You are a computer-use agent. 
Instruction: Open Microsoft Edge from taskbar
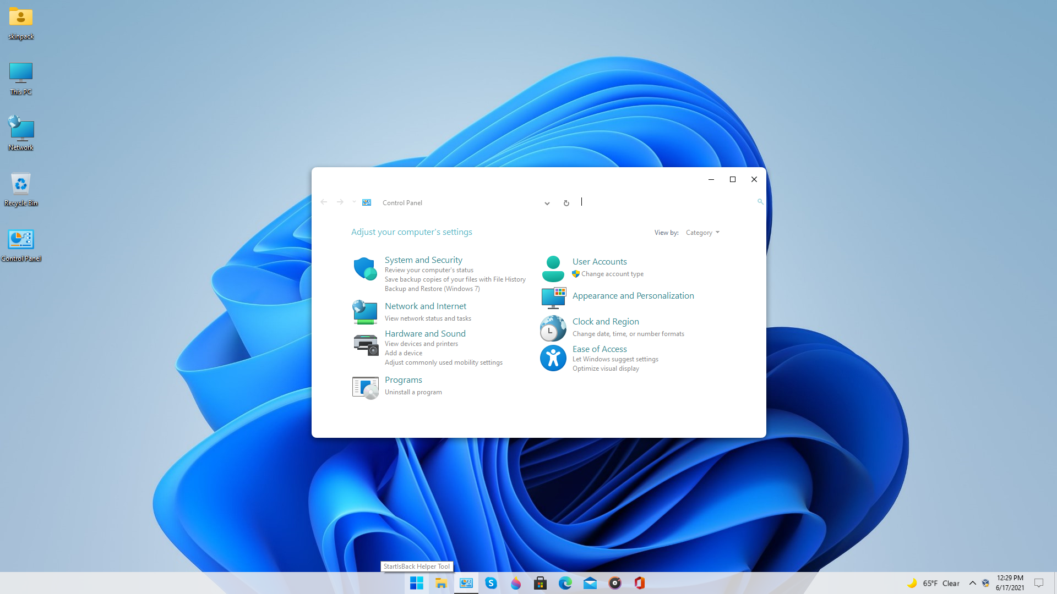click(565, 582)
